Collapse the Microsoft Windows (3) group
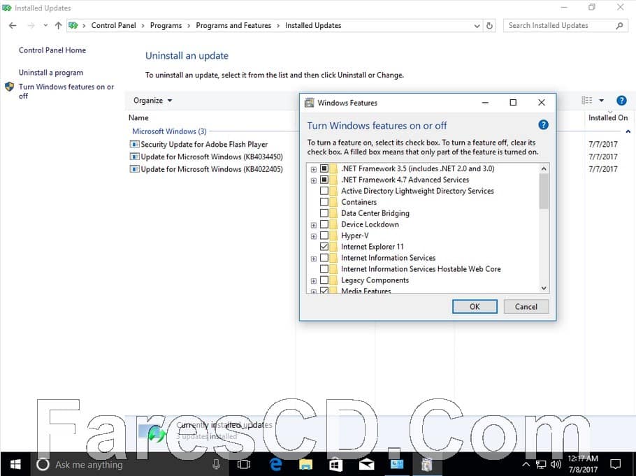 [628, 131]
